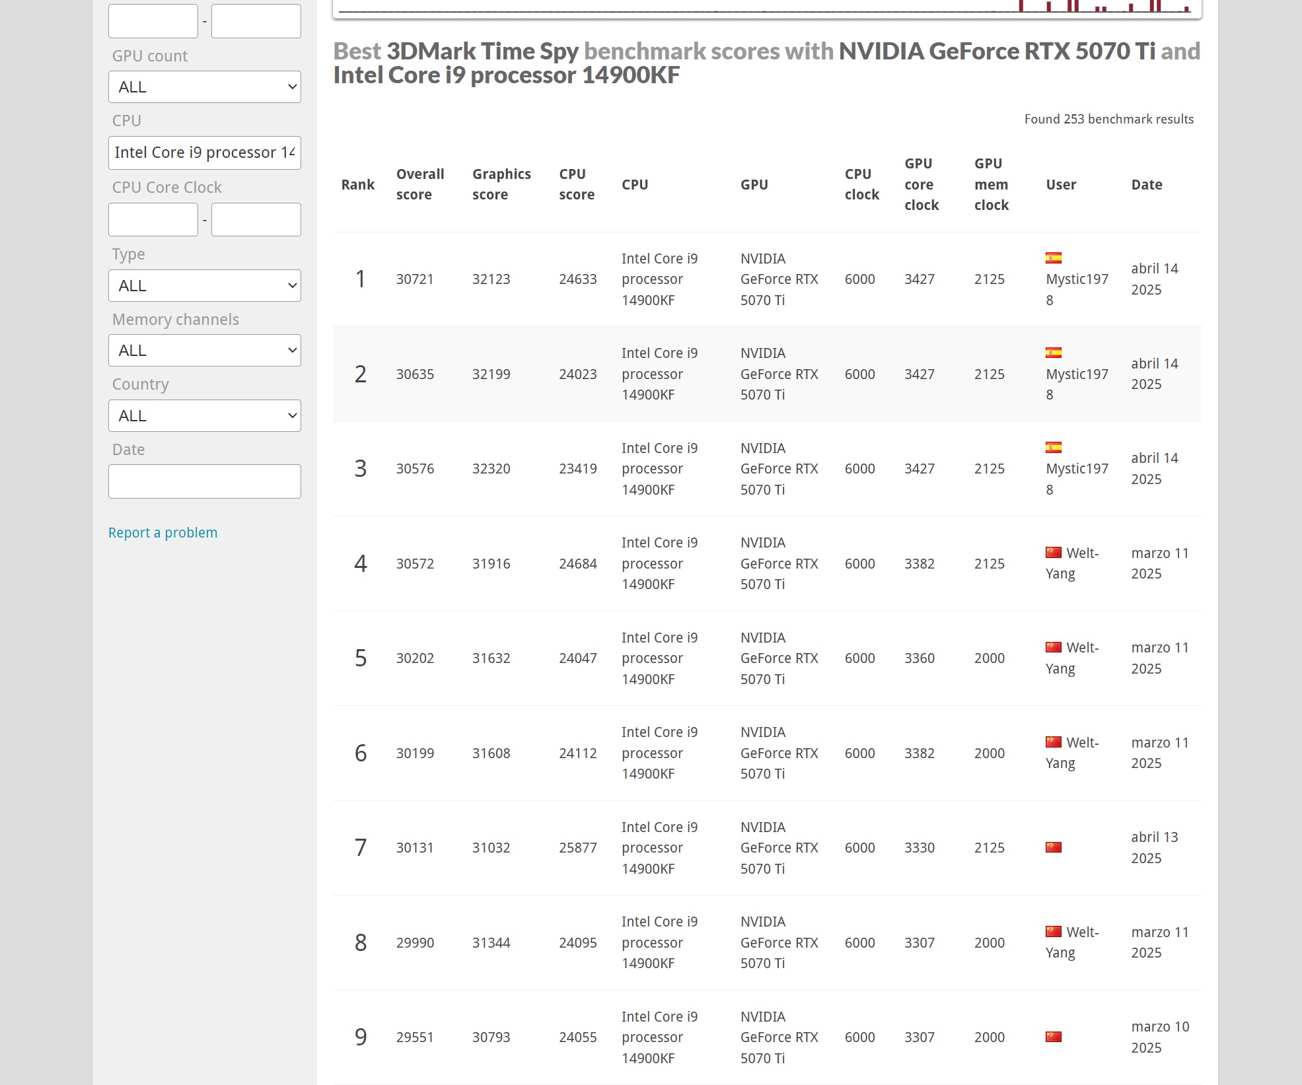Viewport: 1302px width, 1085px height.
Task: Open result with overall score 30576
Action: (415, 469)
